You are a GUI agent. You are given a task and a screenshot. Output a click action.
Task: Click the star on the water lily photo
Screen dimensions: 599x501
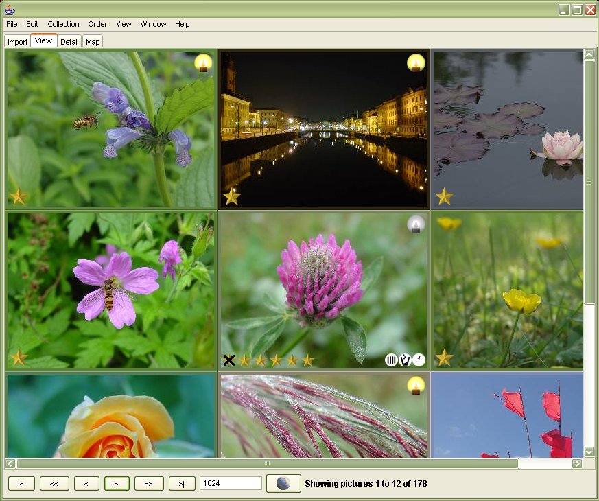pyautogui.click(x=444, y=197)
